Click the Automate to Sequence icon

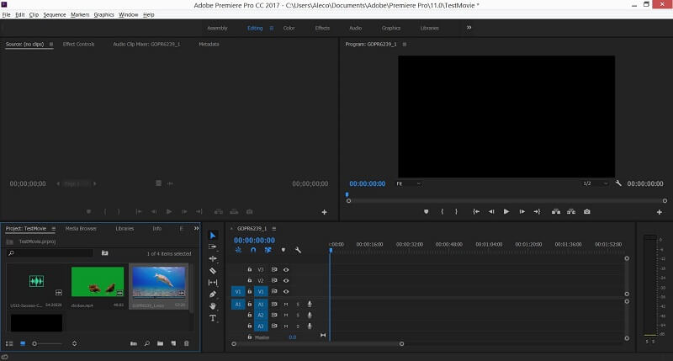tap(134, 343)
